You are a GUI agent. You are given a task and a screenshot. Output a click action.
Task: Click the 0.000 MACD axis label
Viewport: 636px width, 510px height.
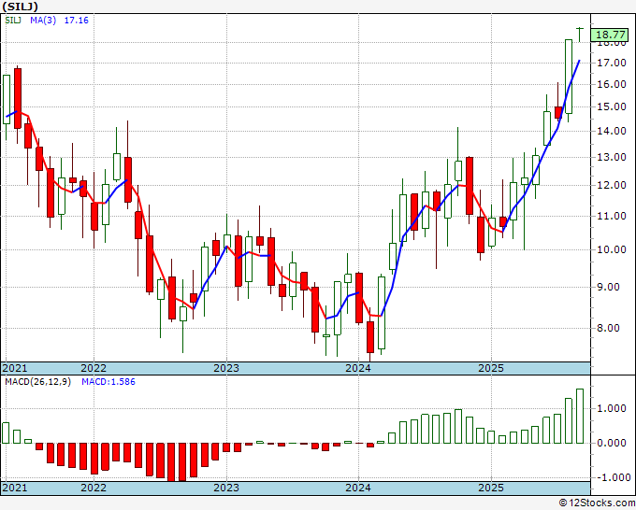612,443
